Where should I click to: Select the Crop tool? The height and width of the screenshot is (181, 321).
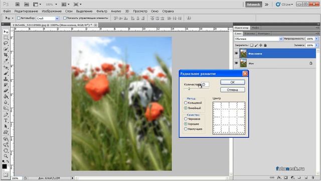pyautogui.click(x=6, y=55)
